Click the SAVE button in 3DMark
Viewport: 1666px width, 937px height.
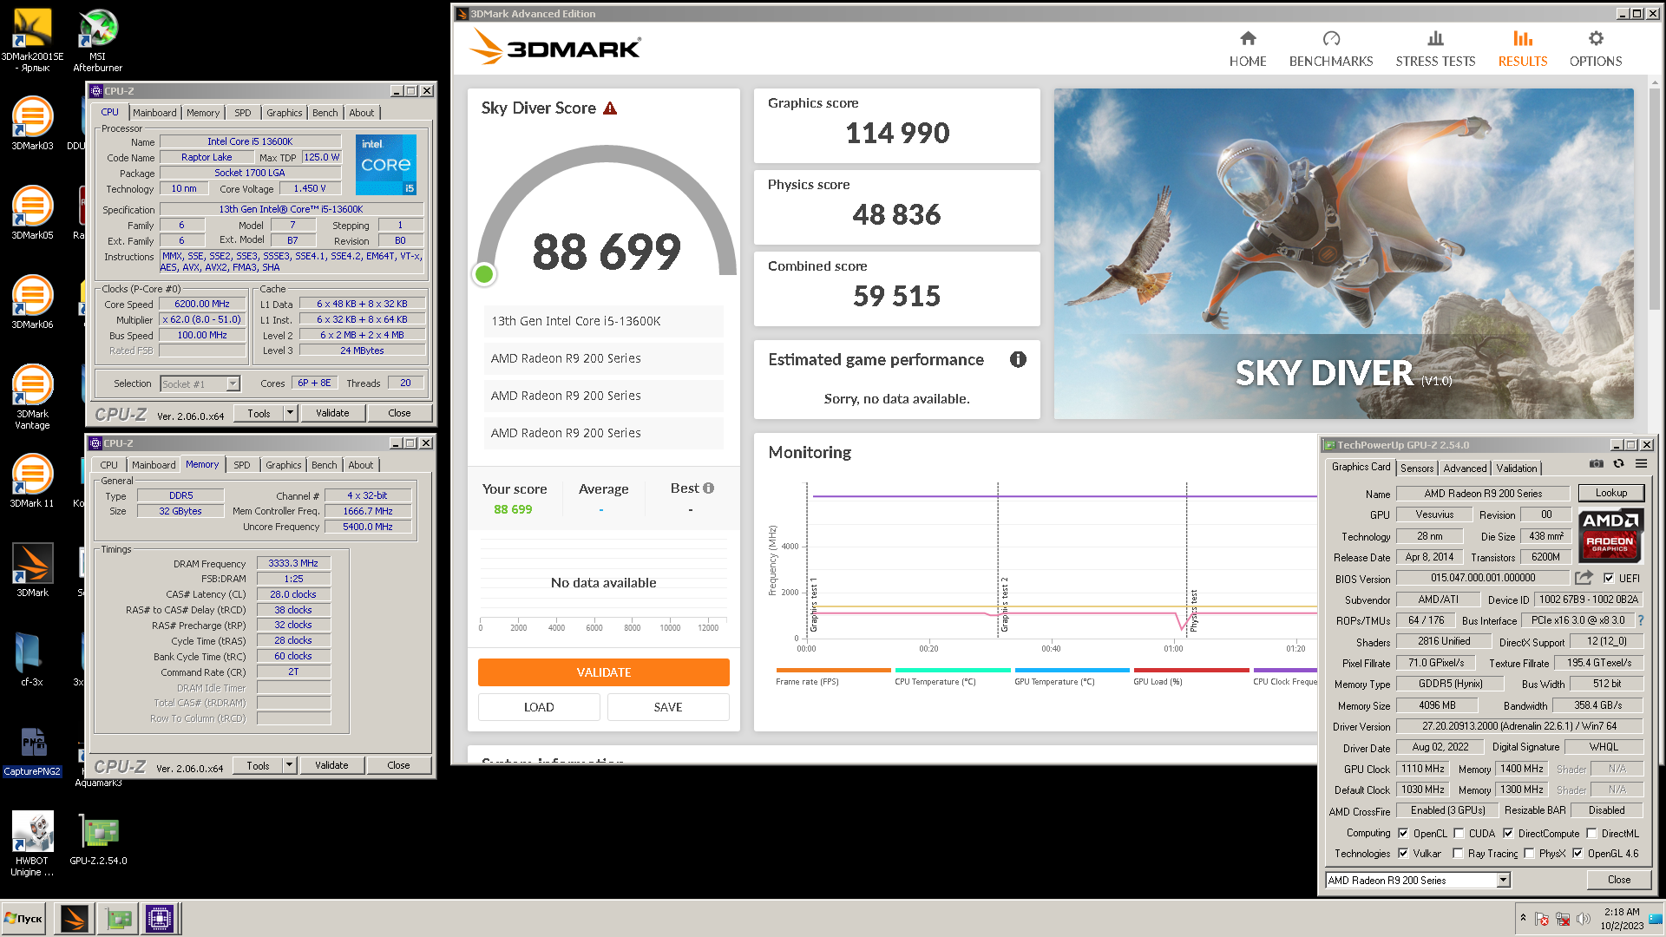668,707
